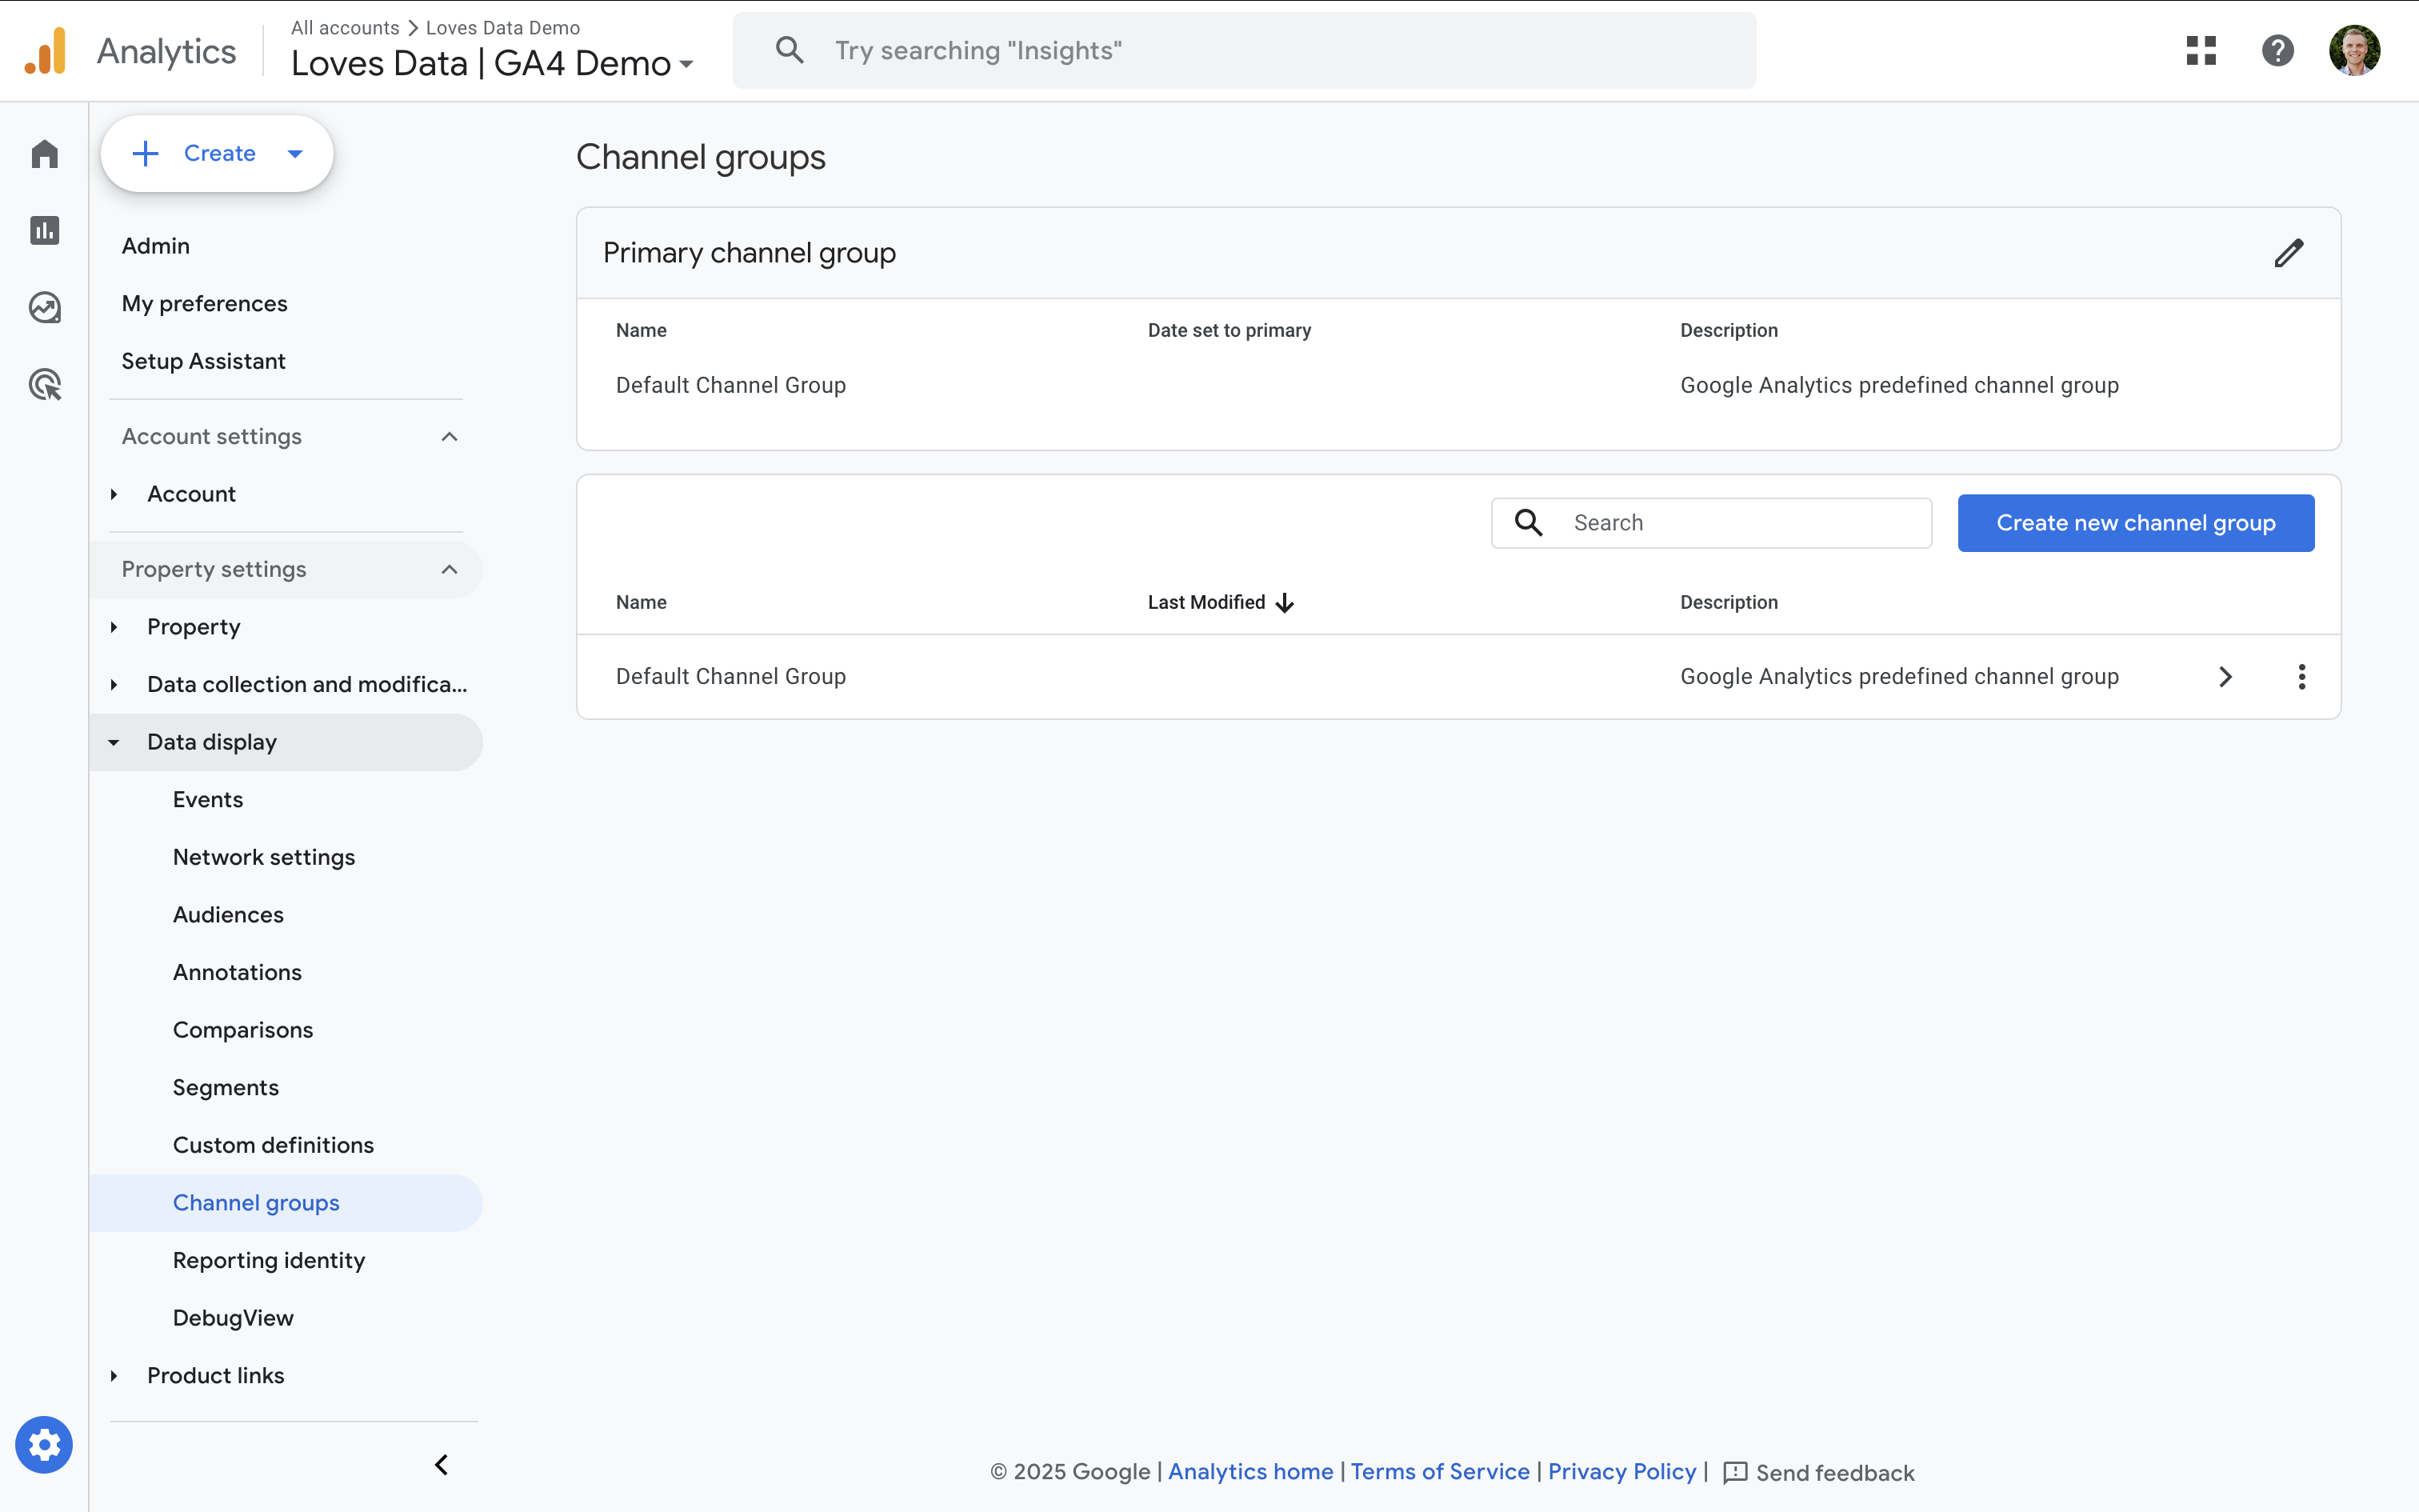Click the Send feedback icon
The height and width of the screenshot is (1512, 2419).
[x=1735, y=1473]
